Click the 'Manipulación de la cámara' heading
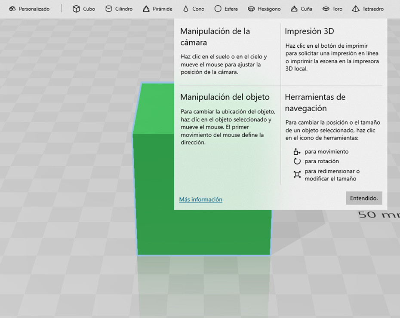The width and height of the screenshot is (400, 318). 215,37
